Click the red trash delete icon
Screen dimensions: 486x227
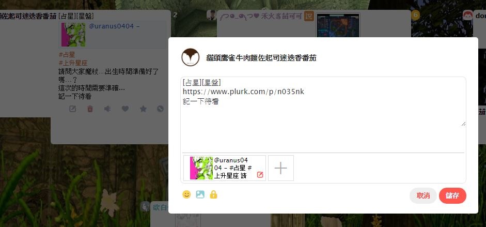click(x=90, y=109)
